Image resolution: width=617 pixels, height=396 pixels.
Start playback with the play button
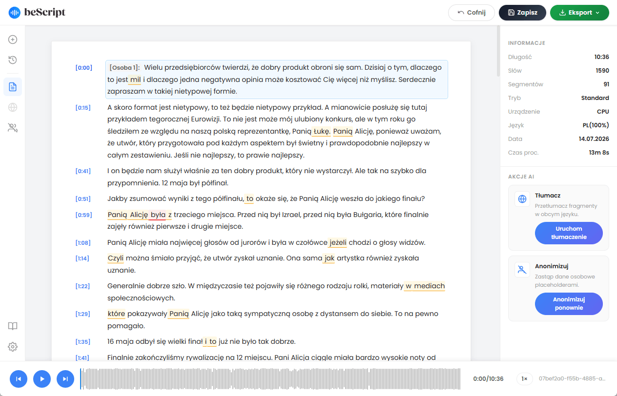[x=42, y=378]
